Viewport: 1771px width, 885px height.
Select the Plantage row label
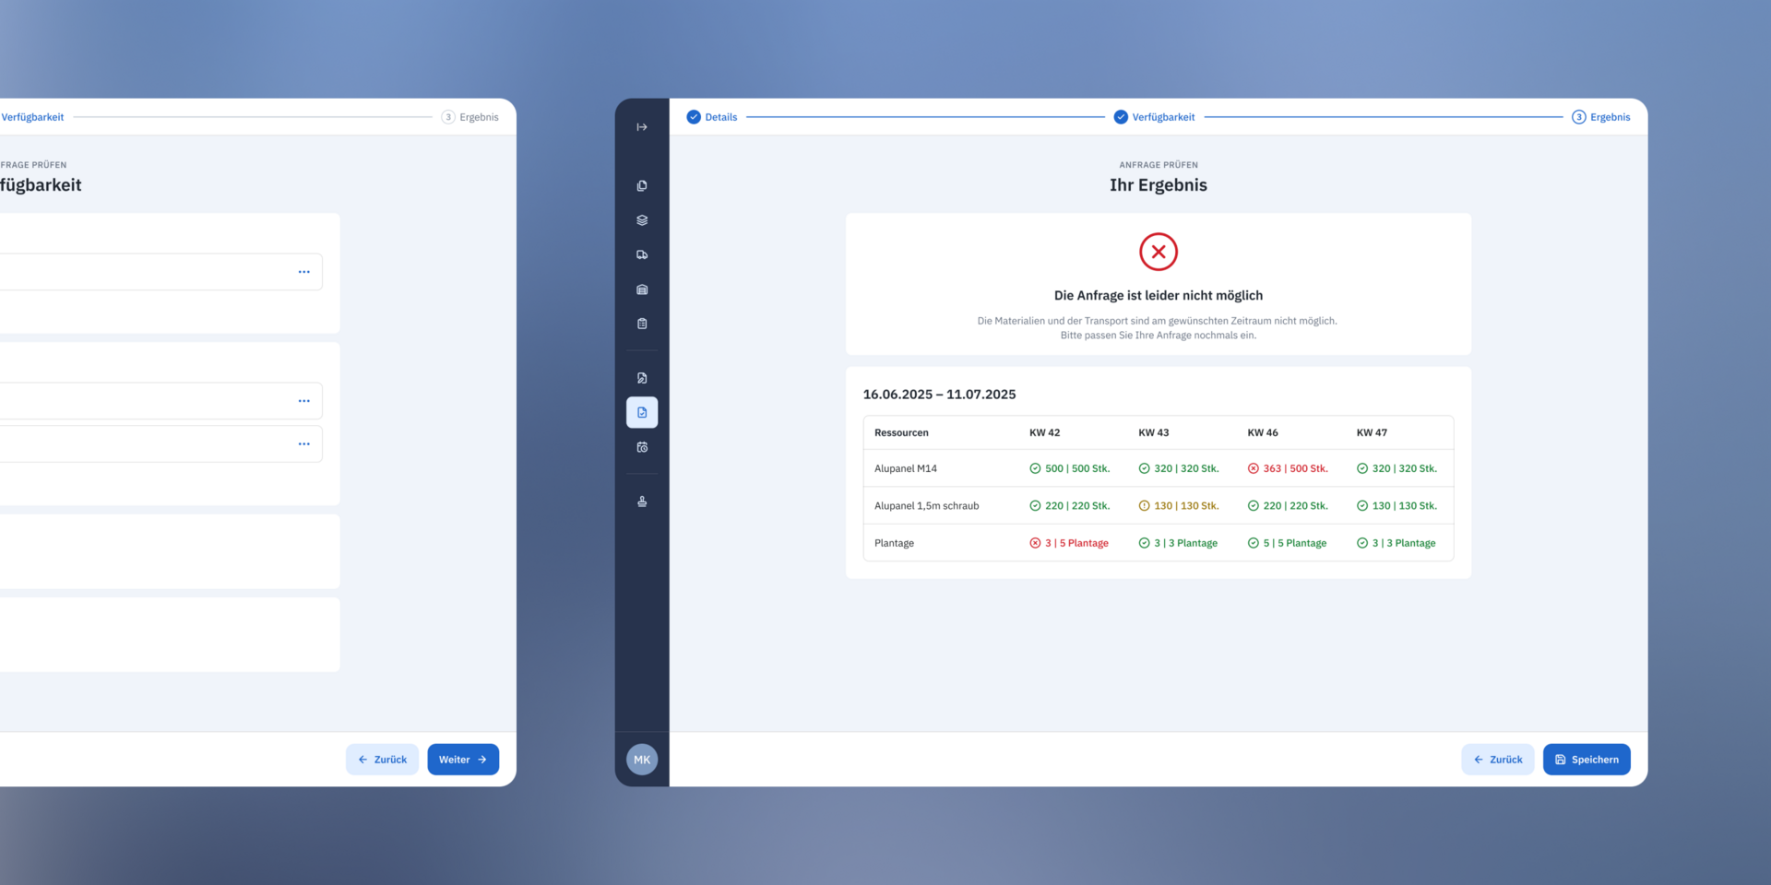coord(894,543)
